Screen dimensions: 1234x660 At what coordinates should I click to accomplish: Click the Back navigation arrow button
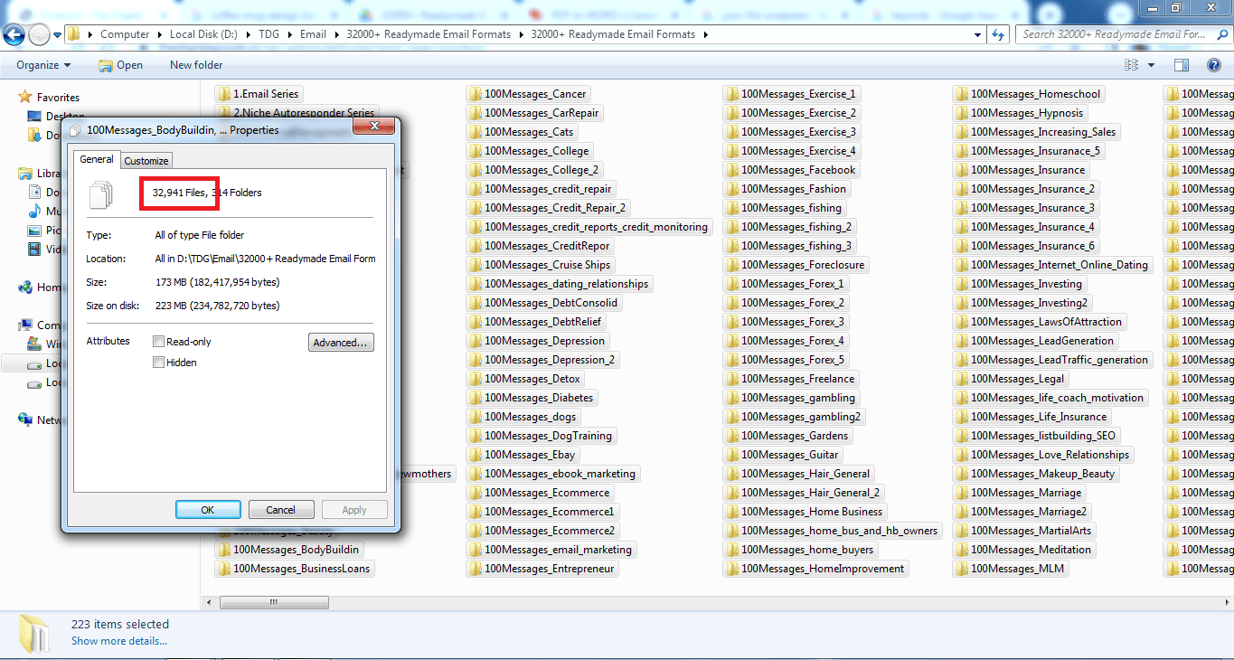pyautogui.click(x=14, y=35)
